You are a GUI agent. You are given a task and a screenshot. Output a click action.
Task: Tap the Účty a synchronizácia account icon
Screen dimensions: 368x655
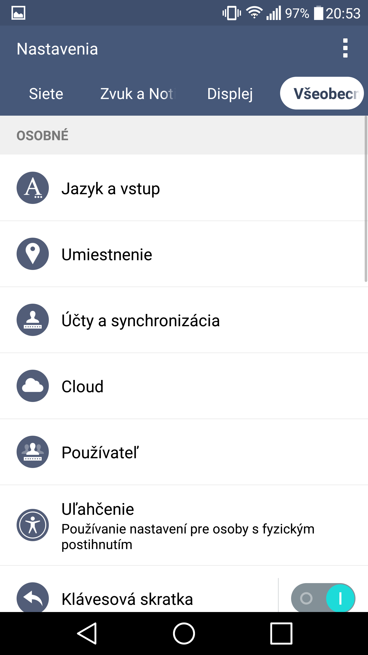pos(33,320)
